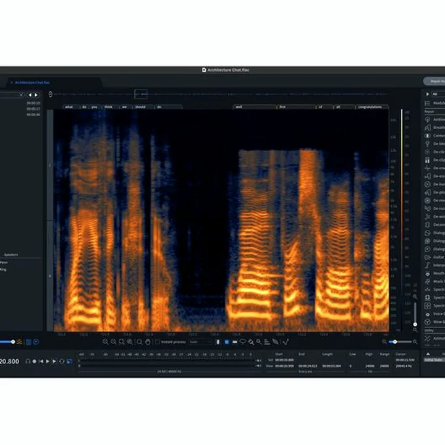Viewport: 445px width, 445px height.
Task: Collapse the panel with bottom-right up arrow
Action: [x=428, y=354]
